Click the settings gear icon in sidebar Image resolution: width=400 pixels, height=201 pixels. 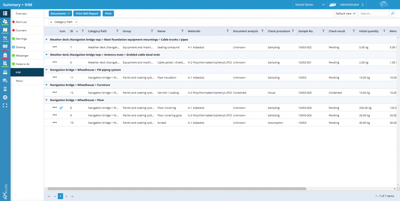(x=5, y=97)
